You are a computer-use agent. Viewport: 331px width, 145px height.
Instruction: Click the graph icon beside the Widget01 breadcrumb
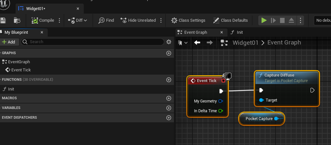tap(224, 43)
